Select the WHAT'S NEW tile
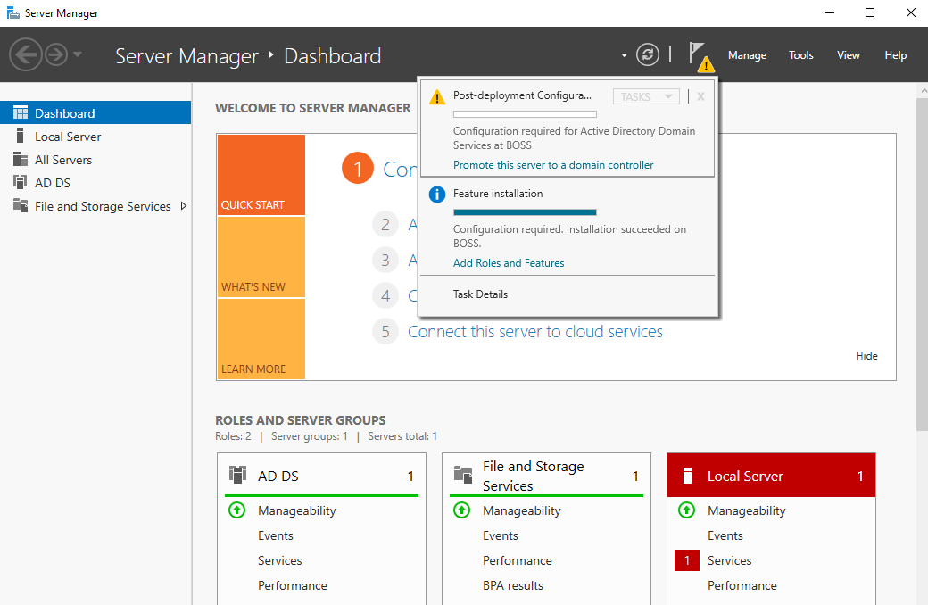 (x=261, y=257)
